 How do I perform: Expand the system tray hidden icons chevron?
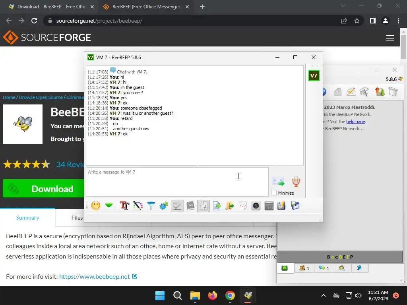tap(324, 295)
